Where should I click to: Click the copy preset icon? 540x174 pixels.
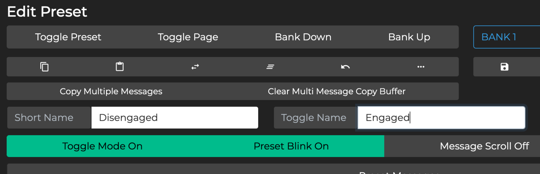pos(44,67)
